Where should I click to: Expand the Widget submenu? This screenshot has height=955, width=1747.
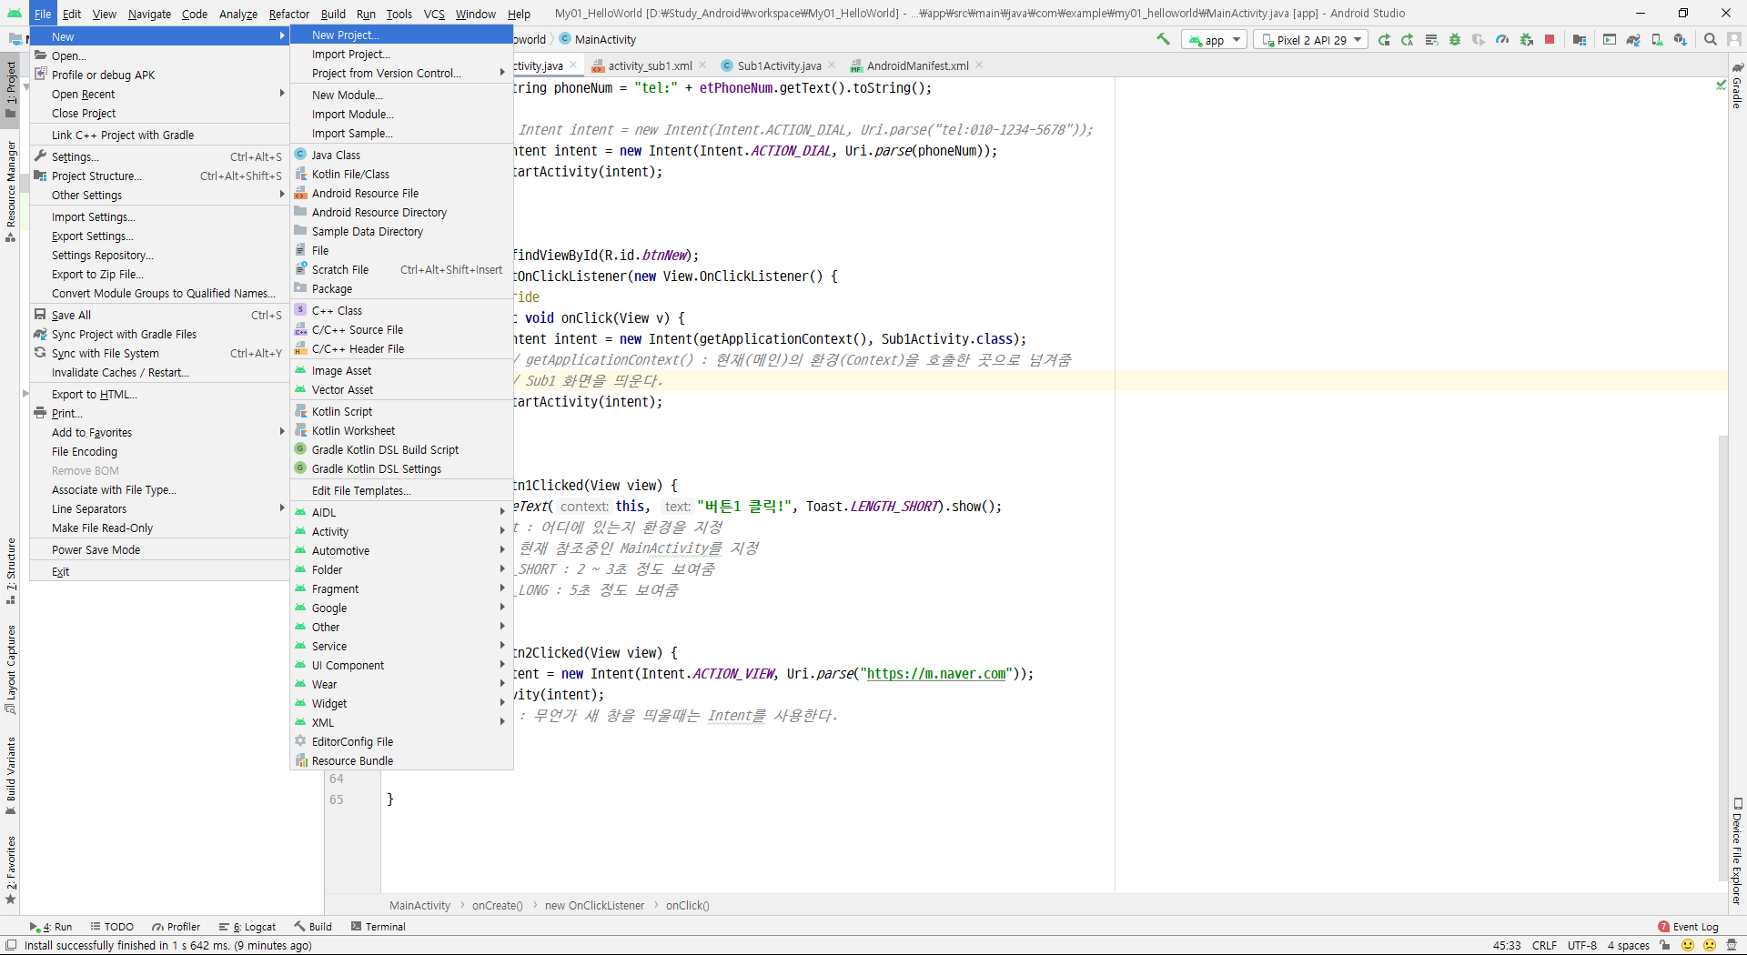click(x=401, y=703)
